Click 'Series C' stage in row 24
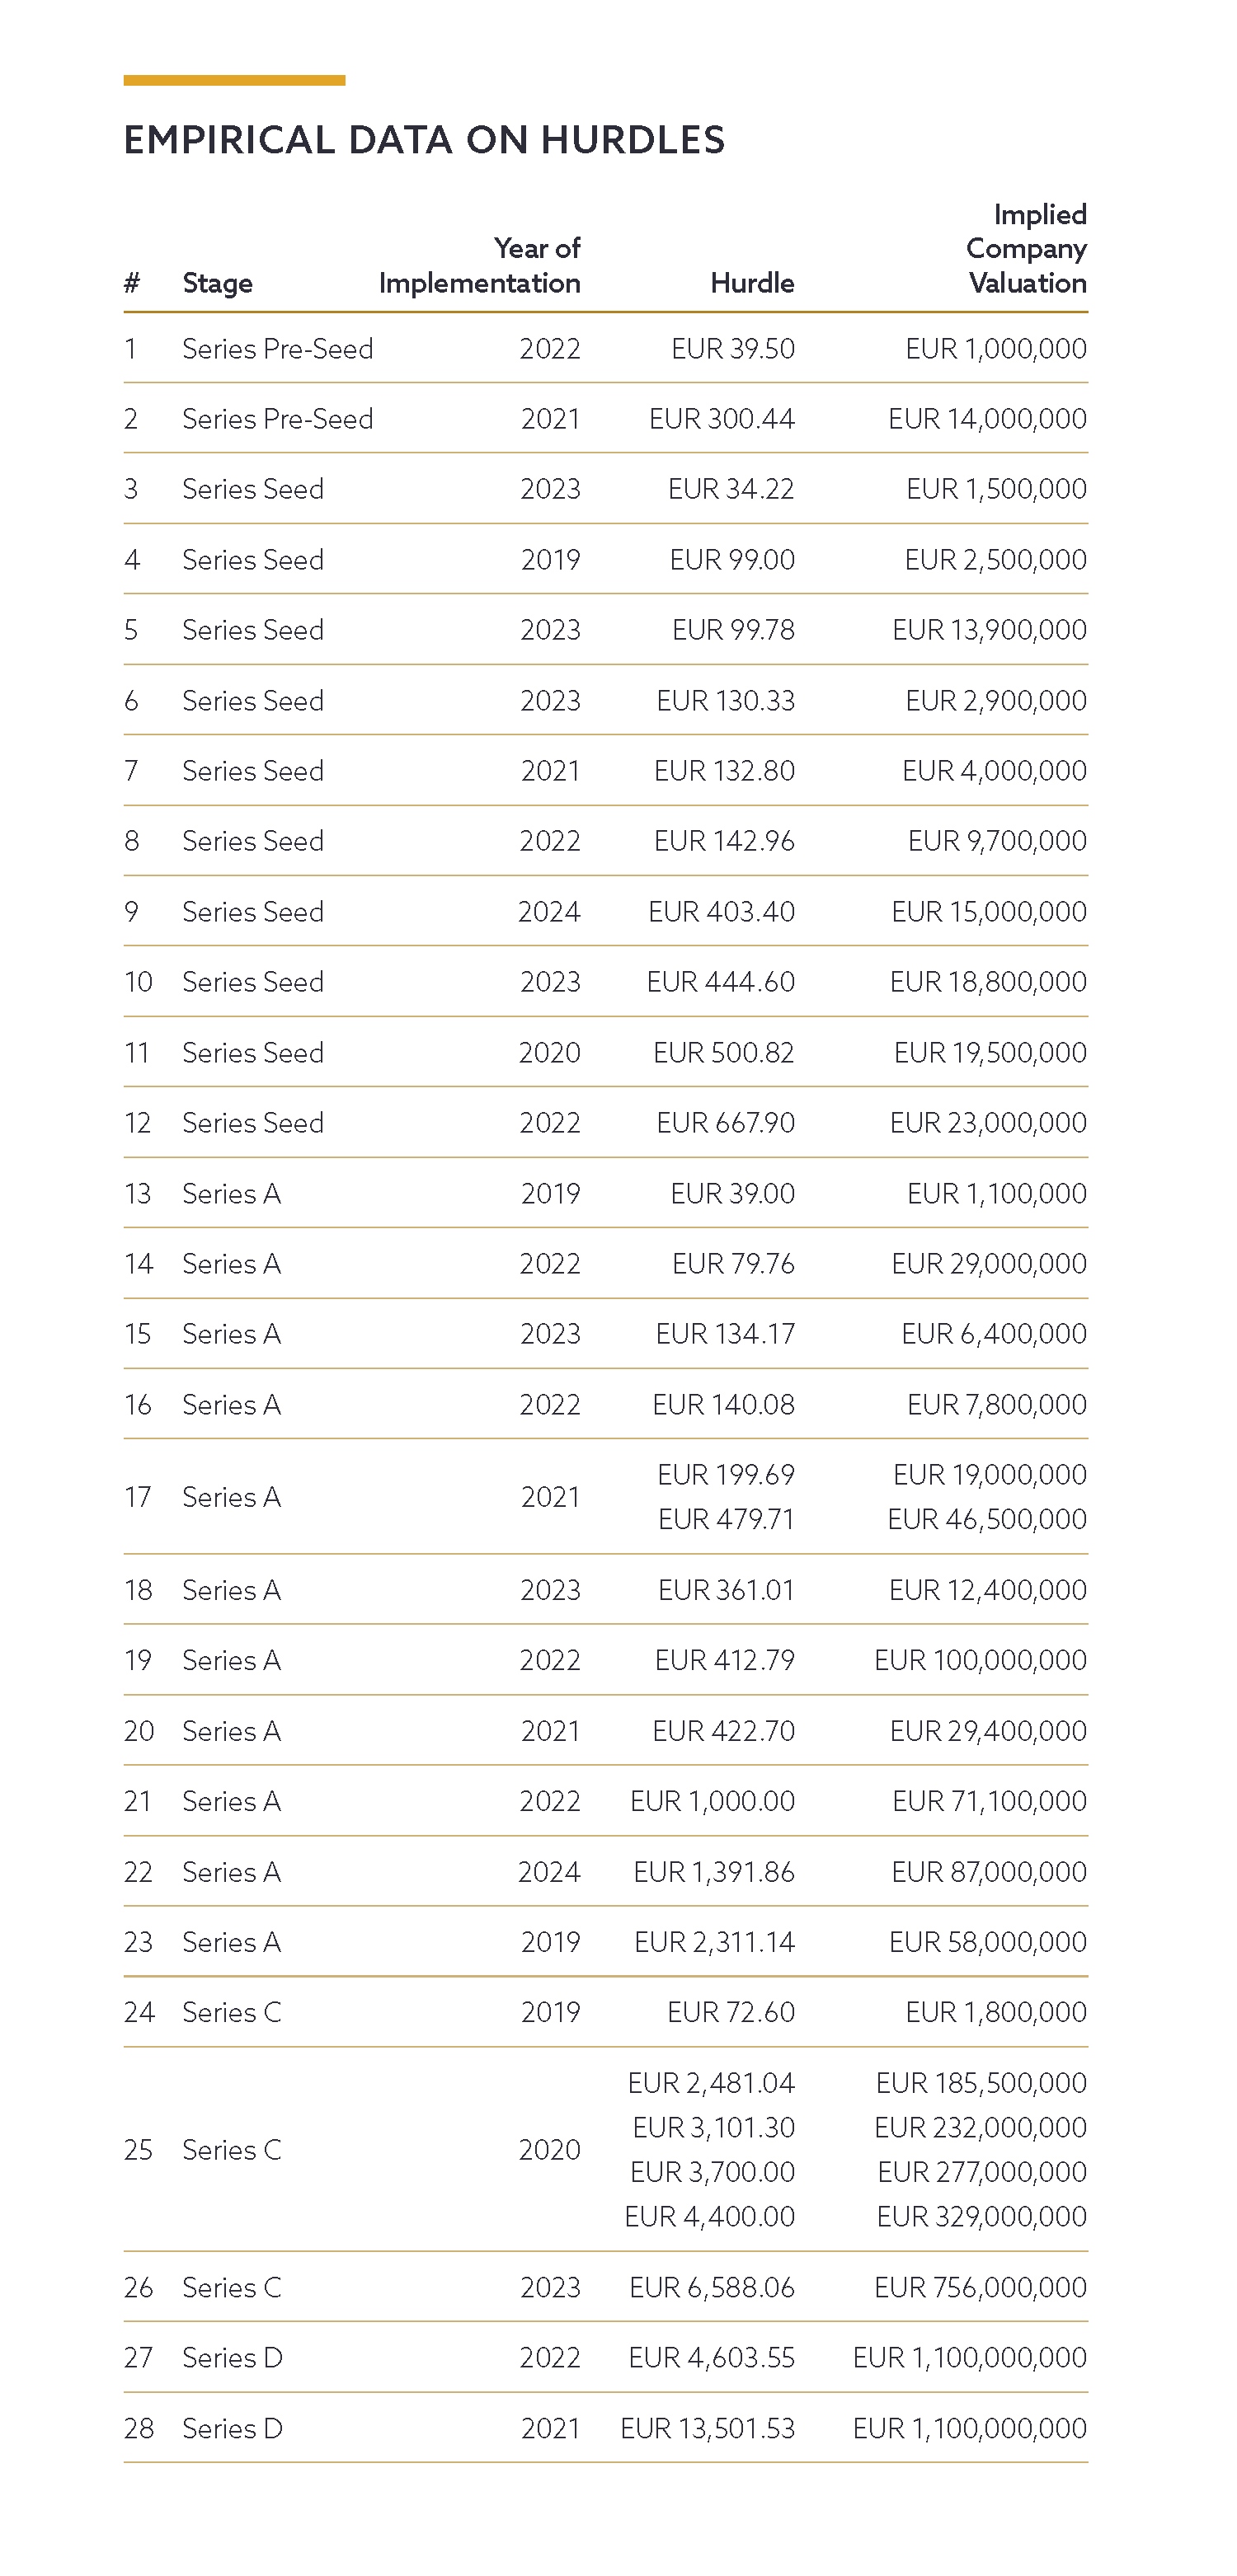Viewport: 1237px width, 2576px height. 233,2012
